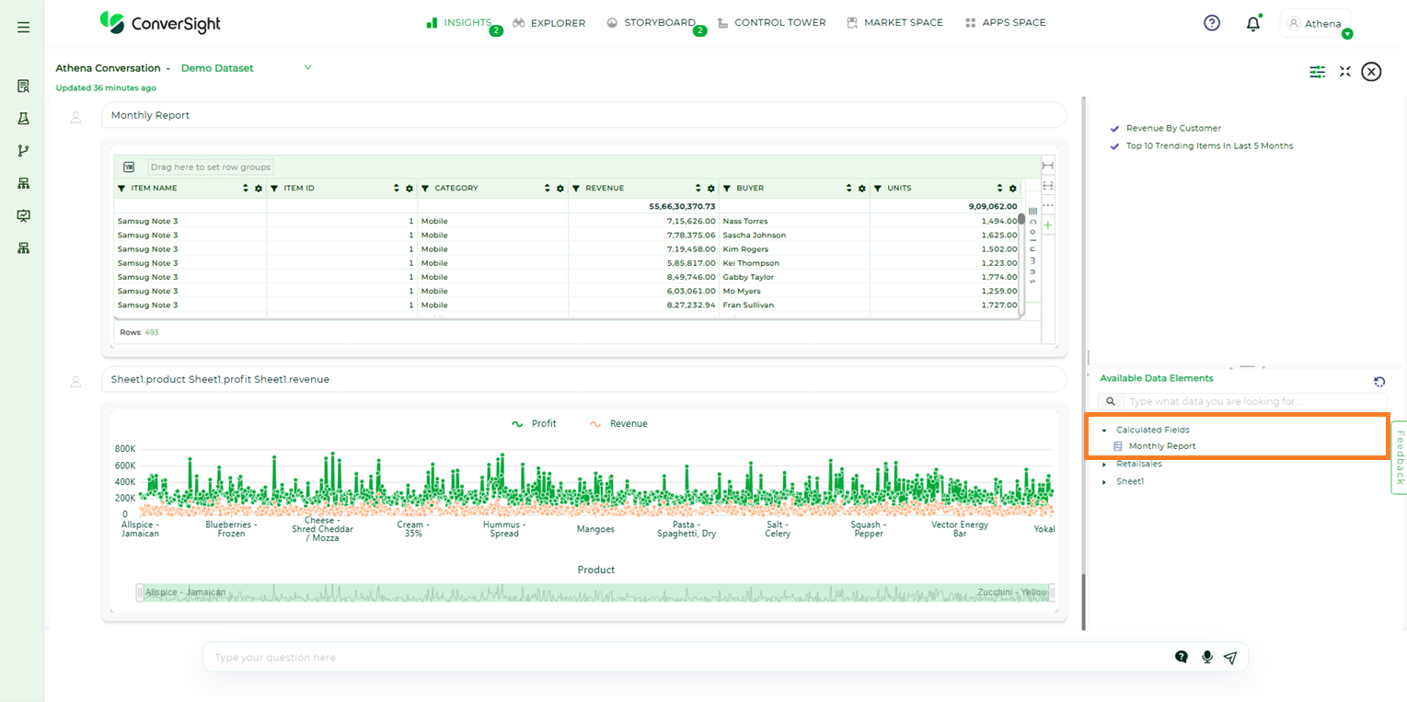Screen dimensions: 1407x702
Task: Switch to the Explorer tab
Action: [549, 23]
